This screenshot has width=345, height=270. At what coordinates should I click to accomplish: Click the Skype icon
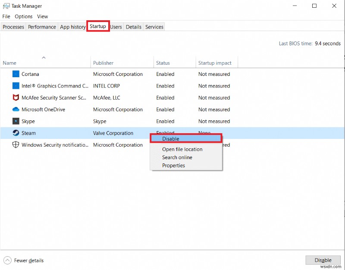pyautogui.click(x=15, y=121)
